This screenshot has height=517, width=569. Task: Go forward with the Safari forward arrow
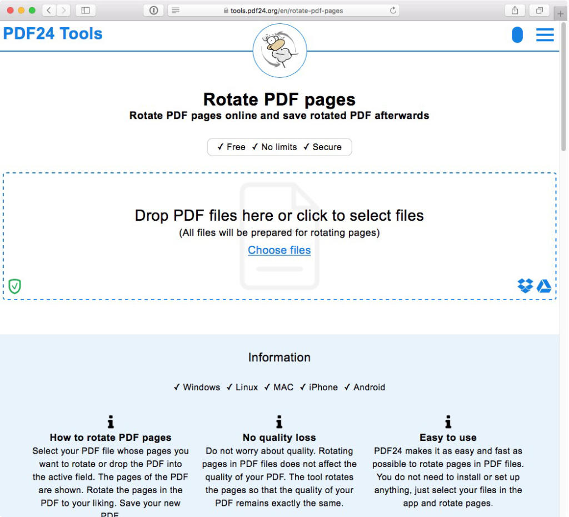63,10
